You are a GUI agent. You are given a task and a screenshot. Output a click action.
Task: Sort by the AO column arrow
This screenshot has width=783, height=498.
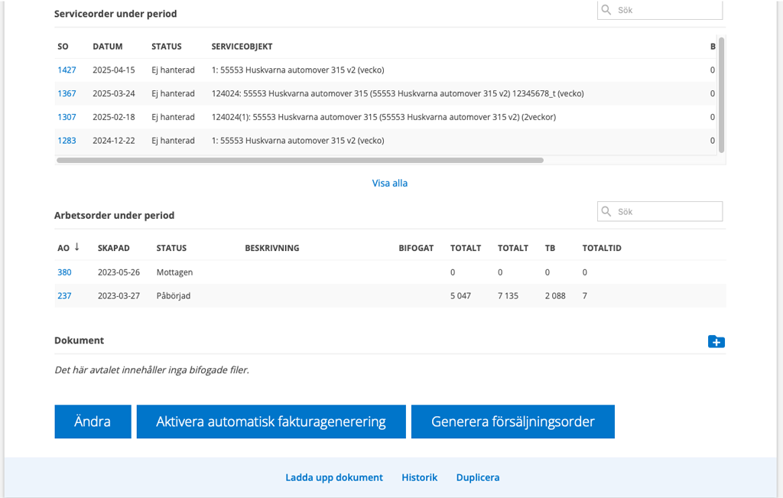pyautogui.click(x=77, y=247)
